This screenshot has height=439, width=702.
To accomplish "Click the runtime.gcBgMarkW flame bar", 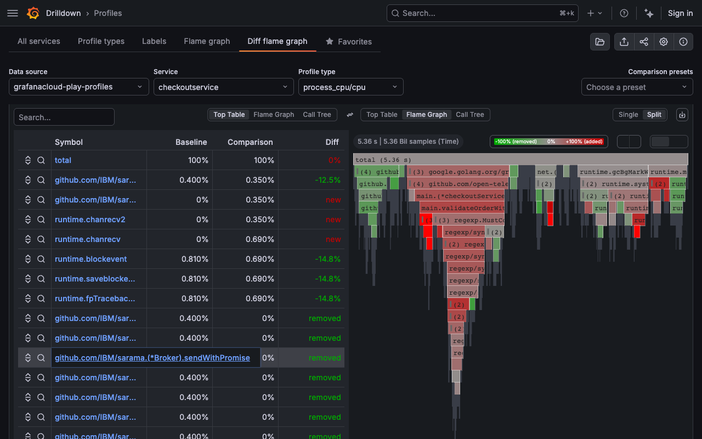I will (613, 172).
